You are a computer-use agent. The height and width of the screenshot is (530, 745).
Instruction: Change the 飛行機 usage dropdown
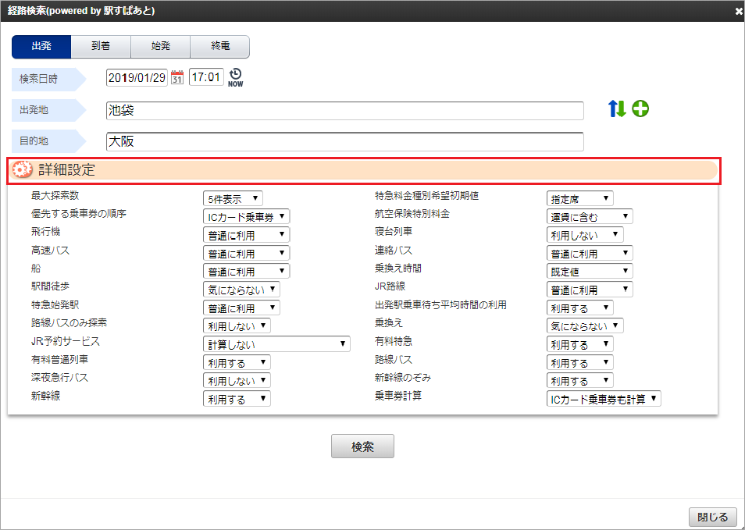point(245,234)
